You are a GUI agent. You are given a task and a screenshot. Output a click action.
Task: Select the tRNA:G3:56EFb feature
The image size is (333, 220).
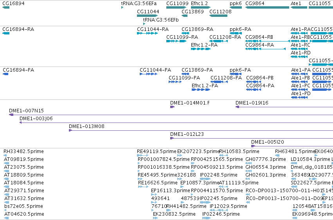tap(144, 24)
